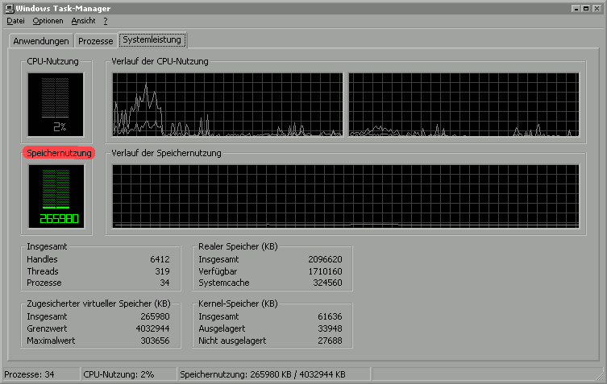Click the CPU-Nutzung 2% gauge
The image size is (607, 384).
pos(56,105)
